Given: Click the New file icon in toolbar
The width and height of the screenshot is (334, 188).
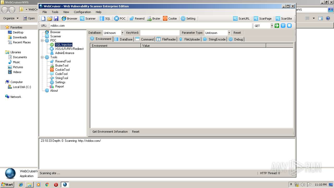Looking at the screenshot, I should click(x=43, y=19).
